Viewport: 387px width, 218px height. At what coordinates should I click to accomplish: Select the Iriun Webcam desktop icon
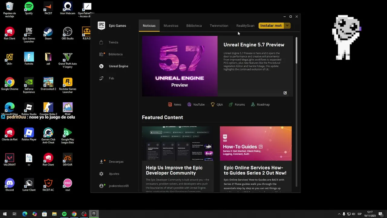tap(67, 8)
